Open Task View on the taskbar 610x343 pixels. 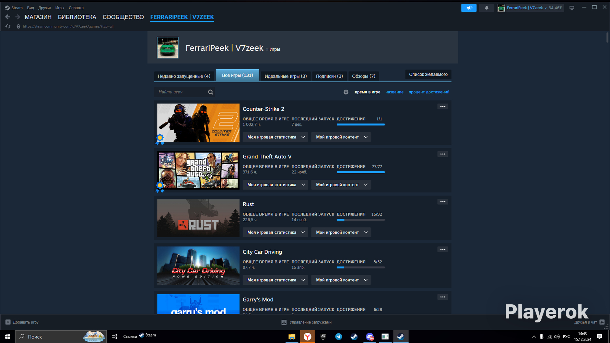[x=114, y=336]
